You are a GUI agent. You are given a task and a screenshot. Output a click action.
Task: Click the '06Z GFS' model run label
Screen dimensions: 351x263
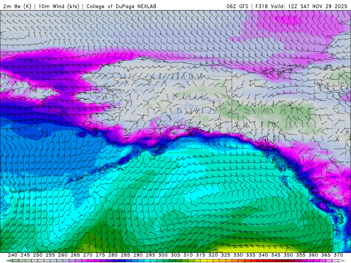click(x=237, y=7)
